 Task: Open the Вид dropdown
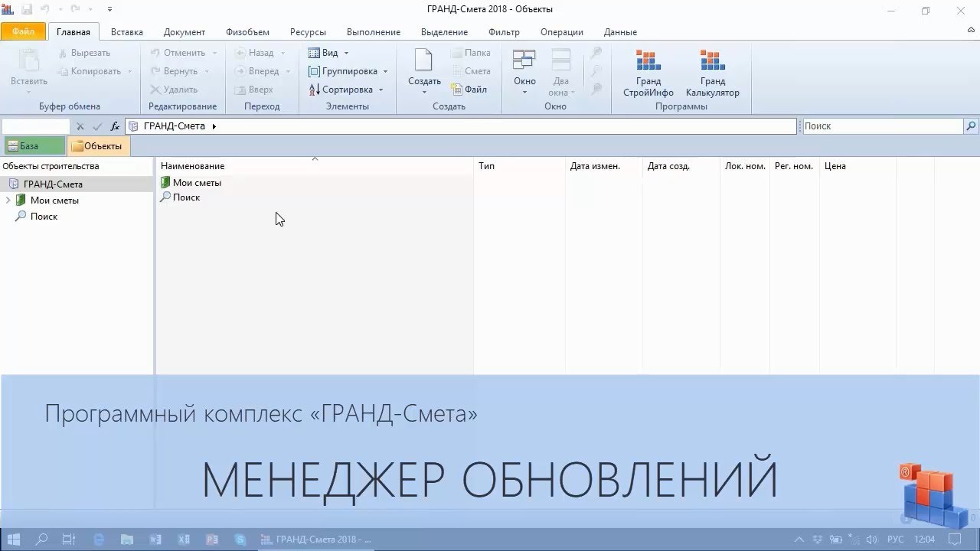tap(328, 53)
